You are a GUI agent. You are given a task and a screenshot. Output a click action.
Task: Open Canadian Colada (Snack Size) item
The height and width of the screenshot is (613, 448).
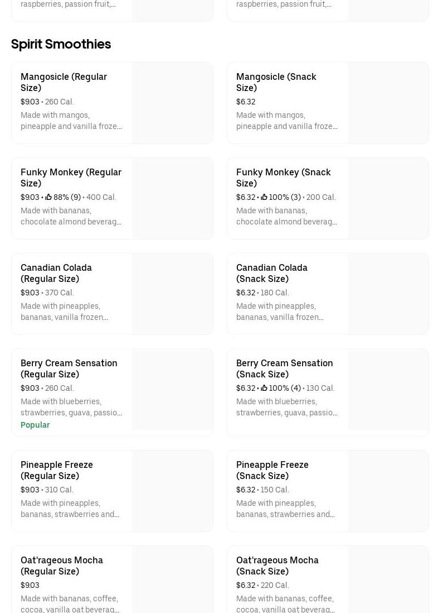tap(272, 273)
